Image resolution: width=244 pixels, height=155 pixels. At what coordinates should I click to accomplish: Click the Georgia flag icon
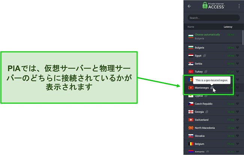coord(191,112)
